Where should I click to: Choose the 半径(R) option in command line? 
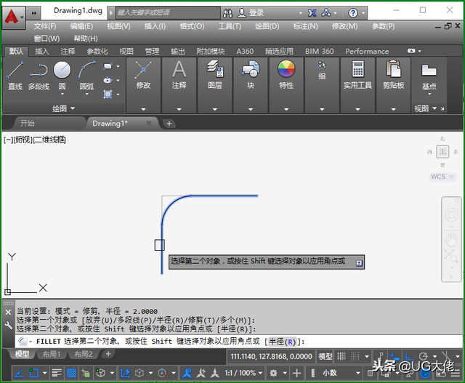(281, 342)
